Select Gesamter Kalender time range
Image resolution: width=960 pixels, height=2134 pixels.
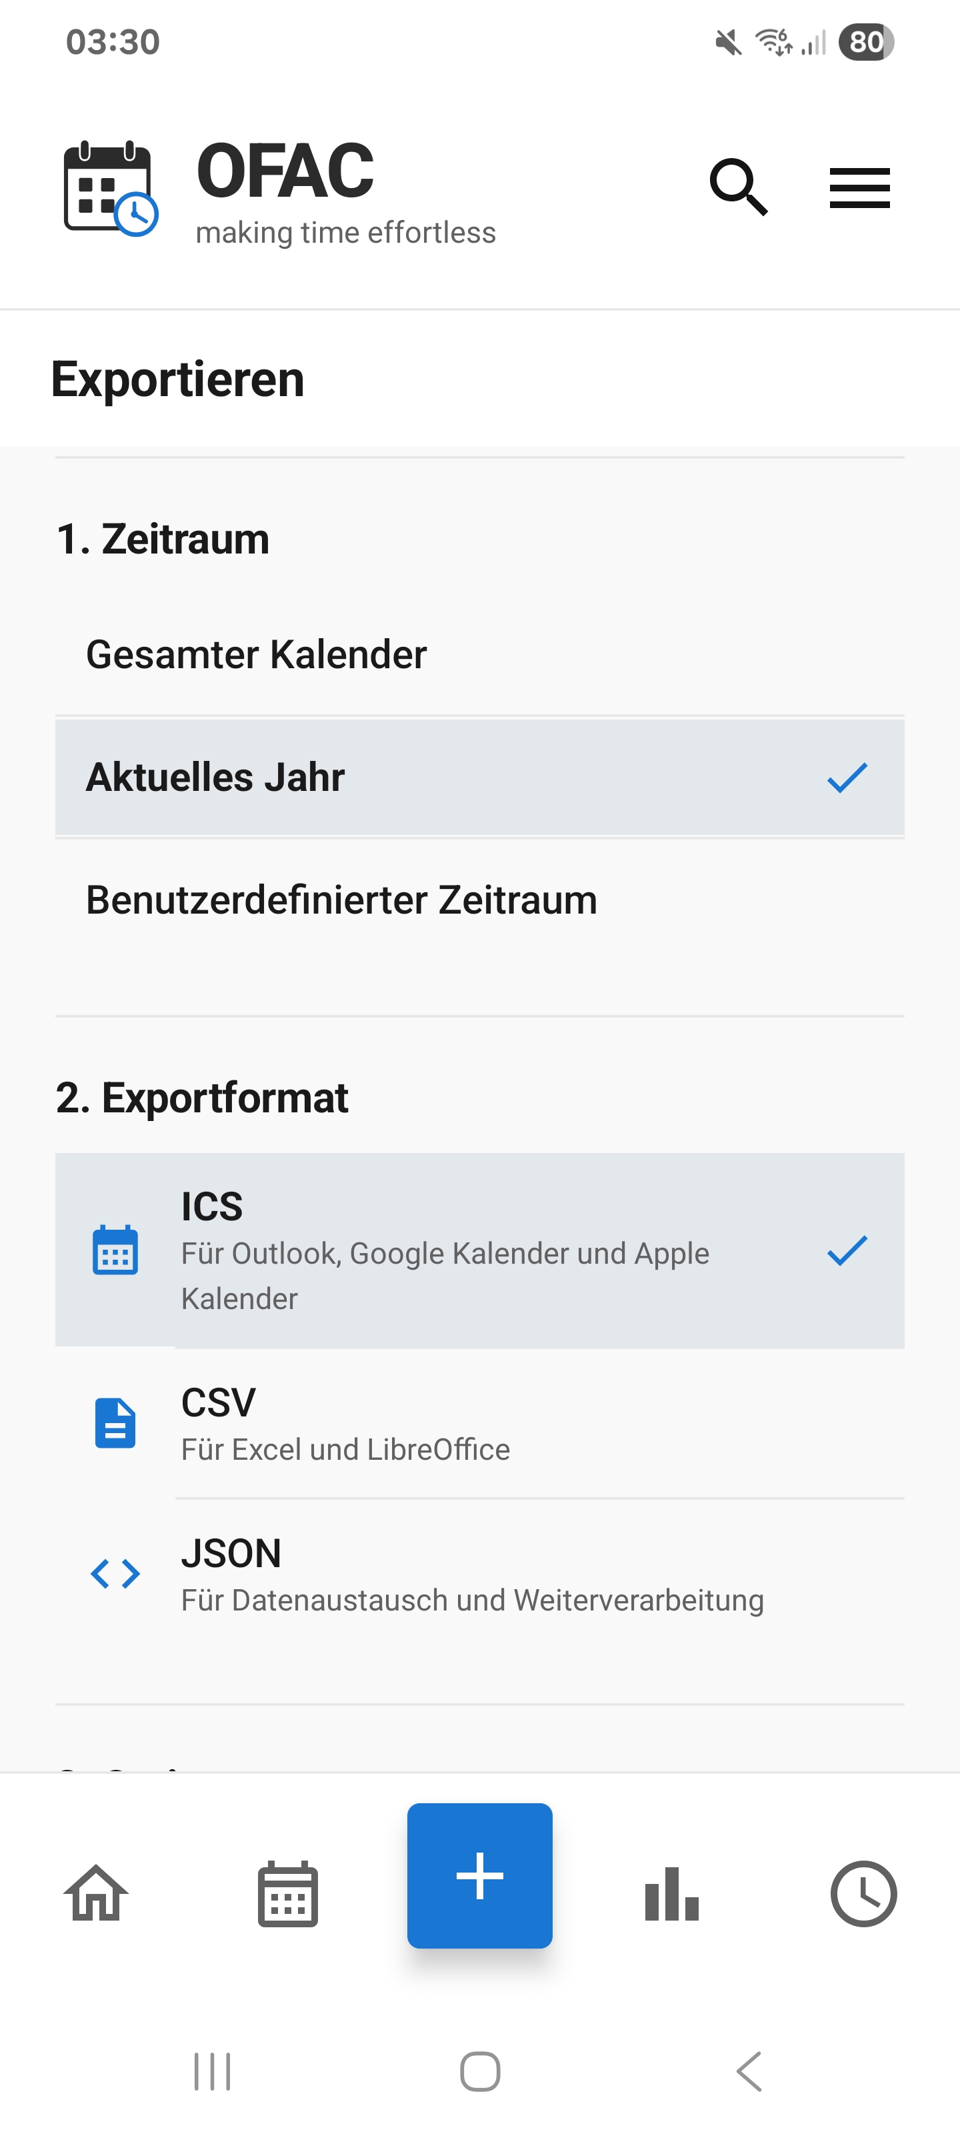pos(479,654)
